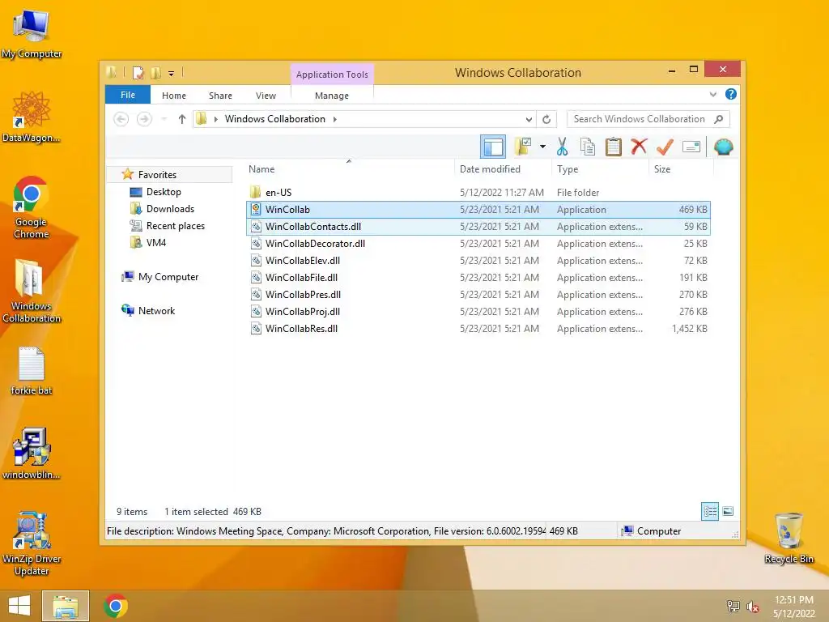This screenshot has height=622, width=829.
Task: Switch to the View ribbon tab
Action: tap(266, 96)
